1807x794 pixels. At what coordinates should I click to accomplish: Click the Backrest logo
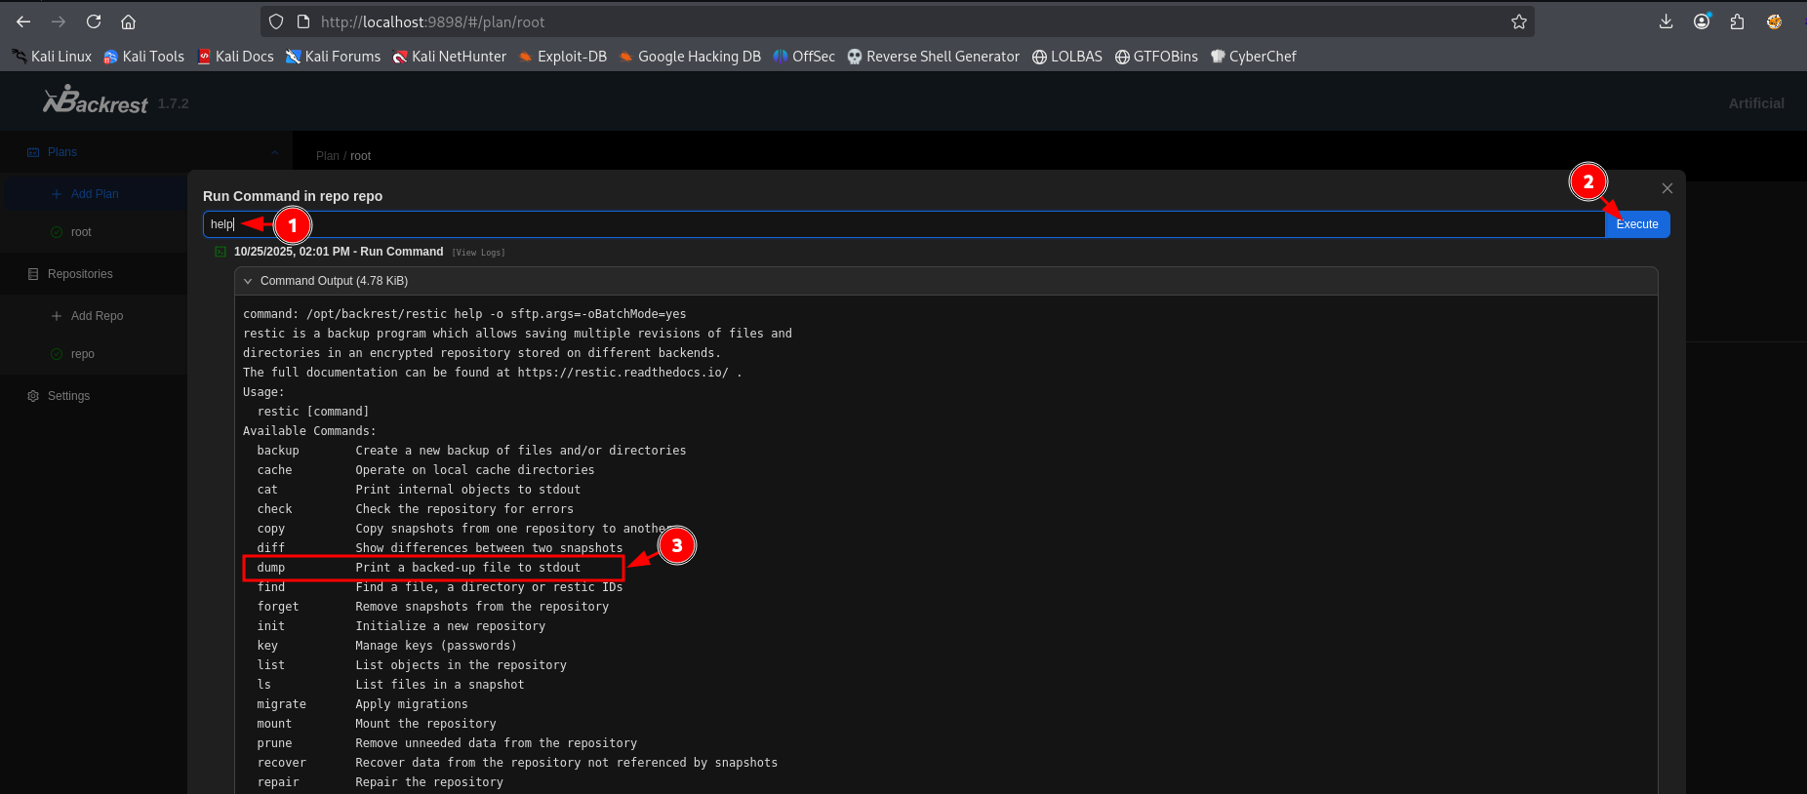pos(96,101)
